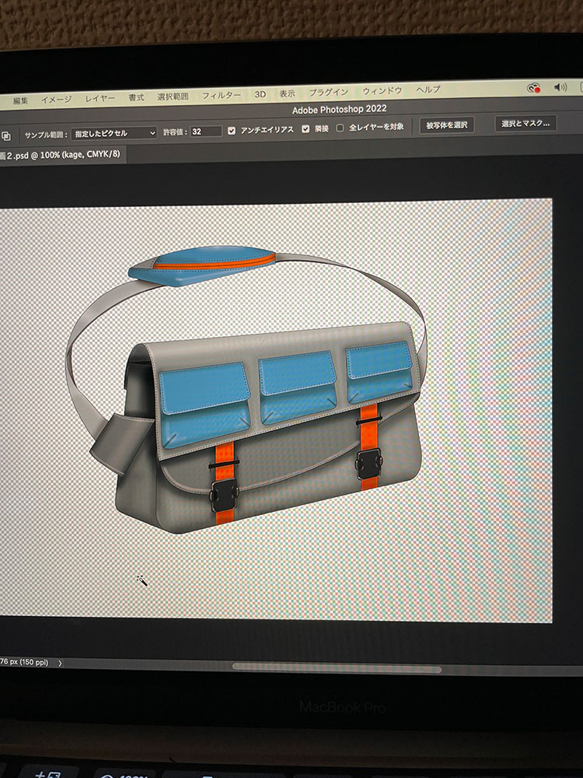Select the intersect-with-selection mode icon
The image size is (583, 778).
(5, 134)
